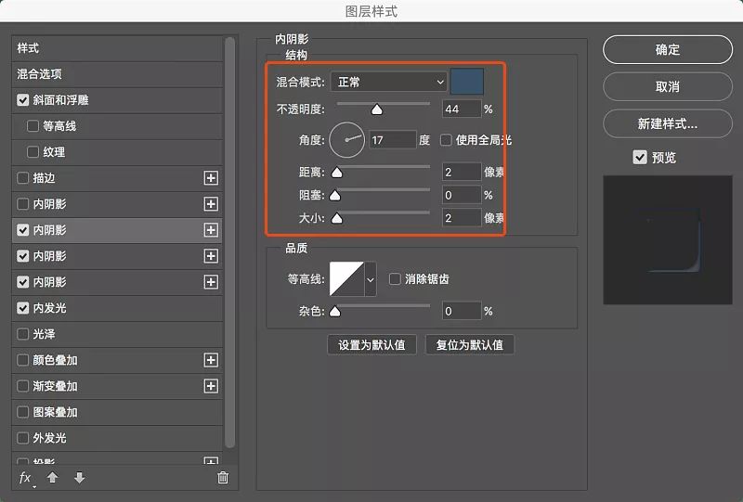
Task: Uncheck the 内发光 checkbox
Action: [x=22, y=308]
